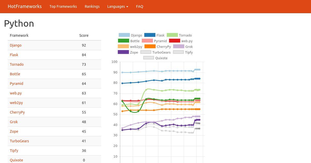Click last data point on Flask line
The width and height of the screenshot is (311, 163).
point(199,79)
